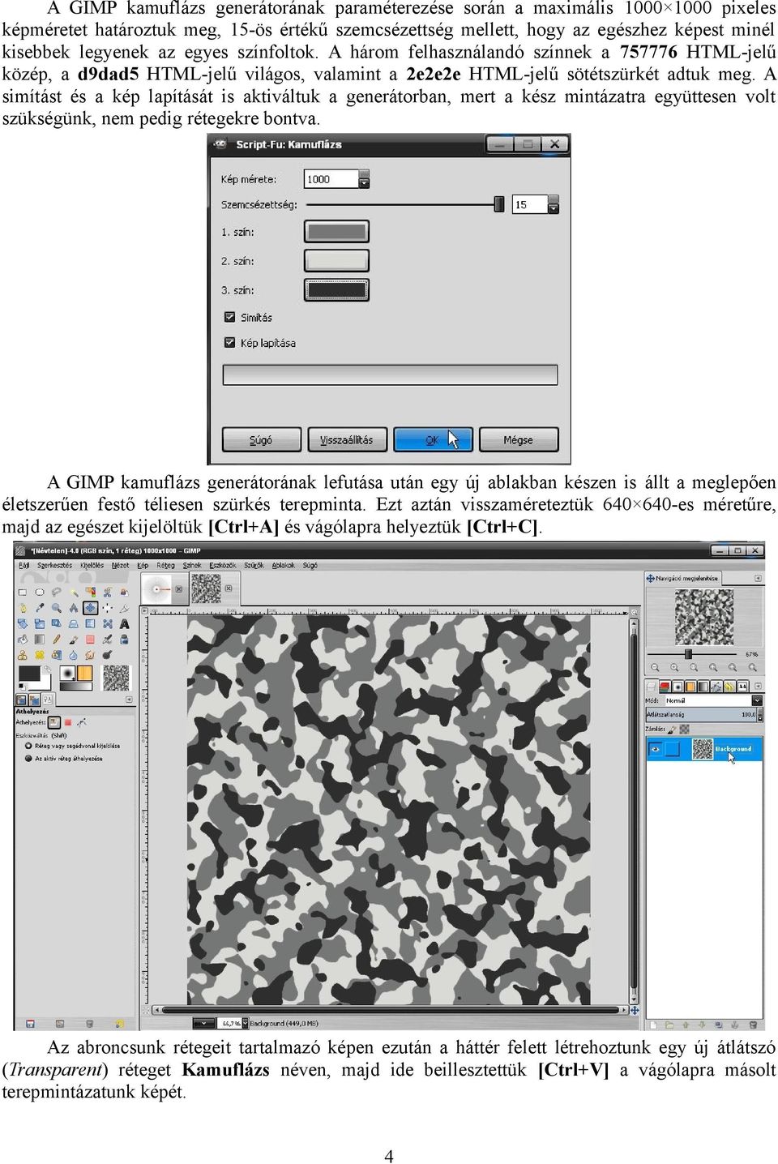
Task: Toggle the Simítás checkbox
Action: tap(229, 317)
